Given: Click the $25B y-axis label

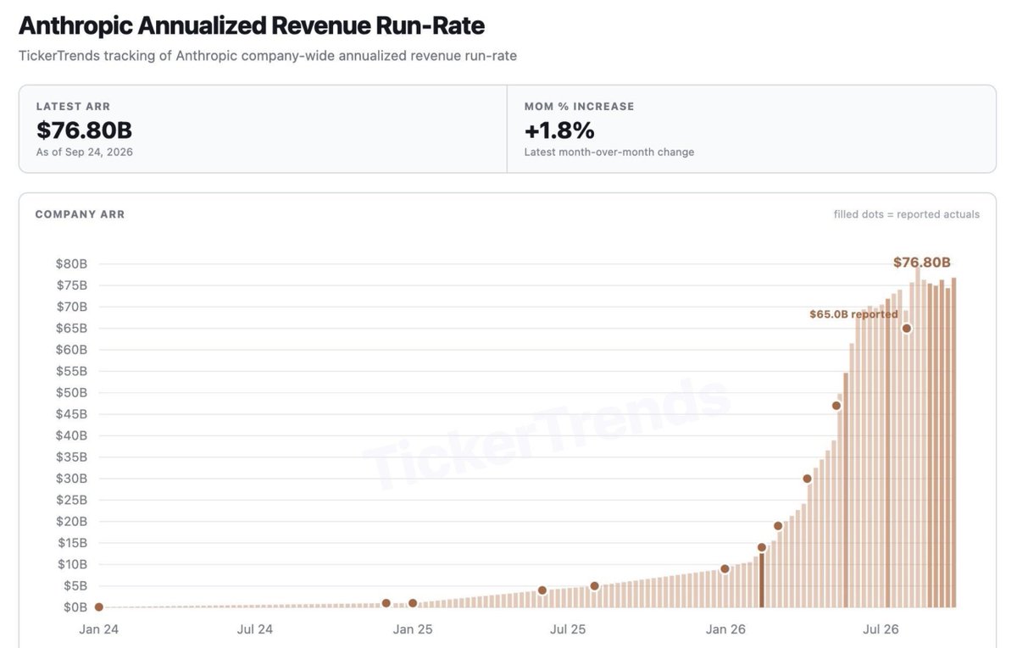Looking at the screenshot, I should 71,500.
